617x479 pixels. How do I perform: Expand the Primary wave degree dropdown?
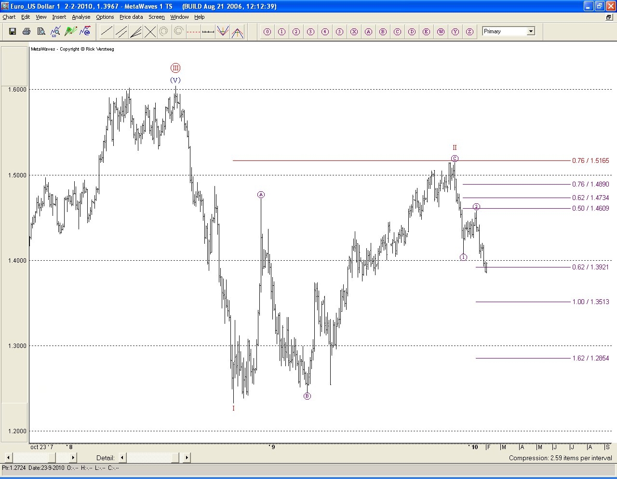pos(531,31)
